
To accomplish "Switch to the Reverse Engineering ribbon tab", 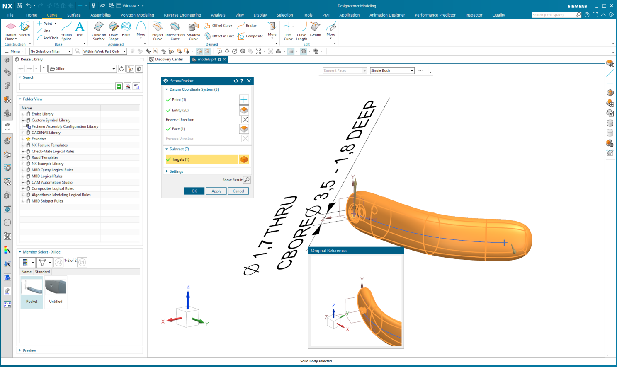I will point(182,15).
